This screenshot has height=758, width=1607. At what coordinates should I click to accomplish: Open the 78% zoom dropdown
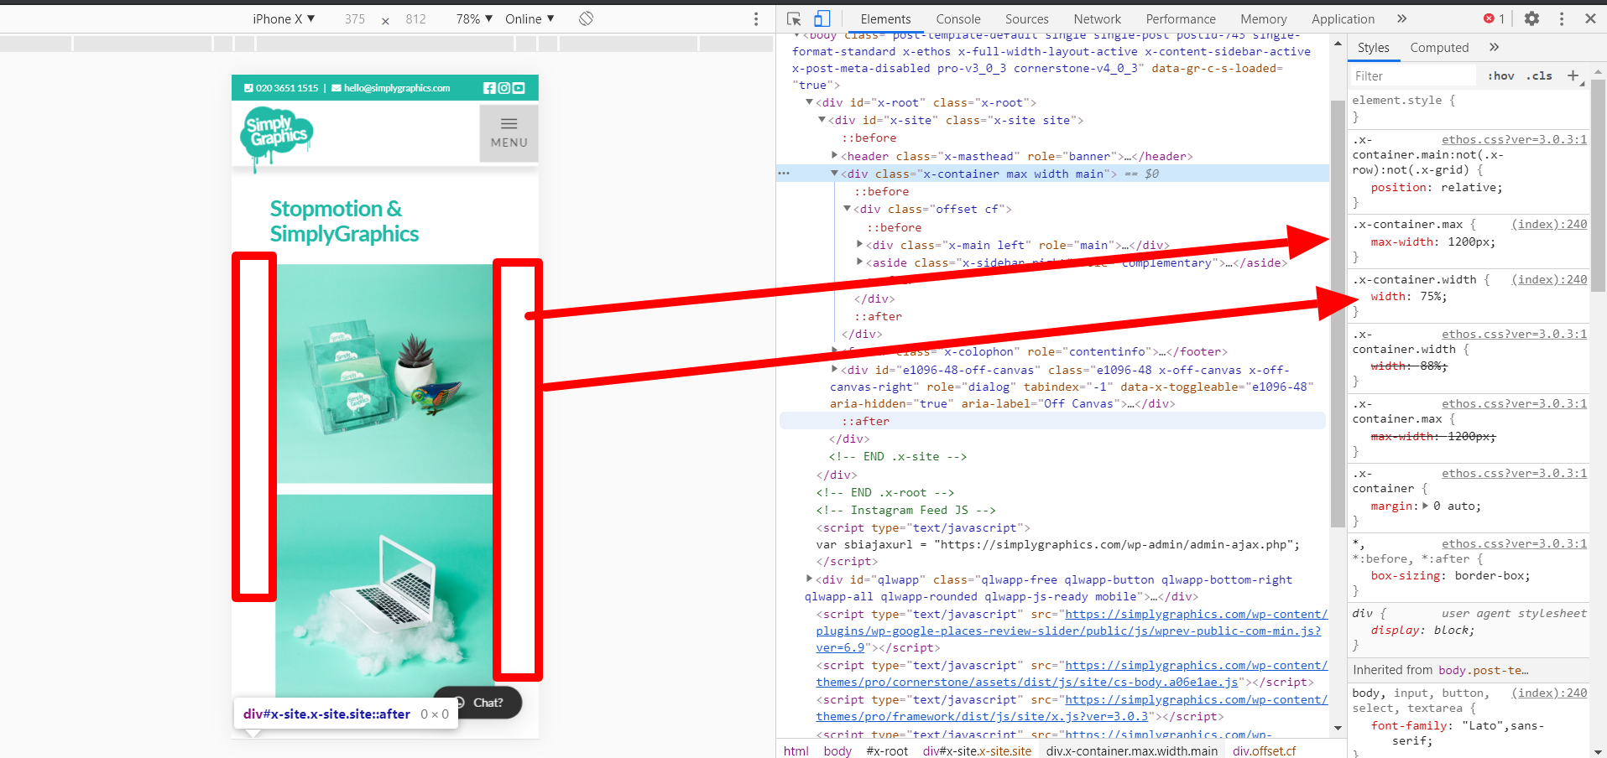pos(474,18)
